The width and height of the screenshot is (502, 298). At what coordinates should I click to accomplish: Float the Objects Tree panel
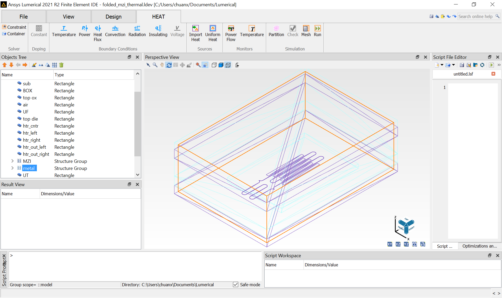[x=129, y=57]
